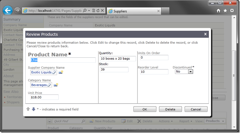240x133 pixels.
Task: Click the Unit Price field showing $18.00
Action: pos(44,97)
